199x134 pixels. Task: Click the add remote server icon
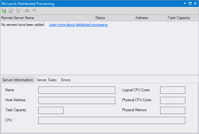coord(4,11)
